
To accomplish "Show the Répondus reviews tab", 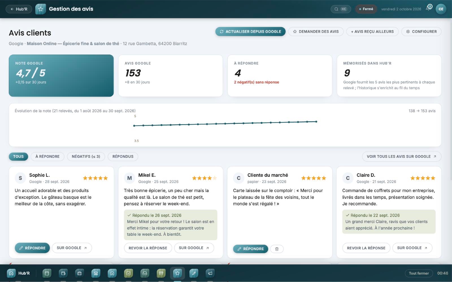I will 123,157.
